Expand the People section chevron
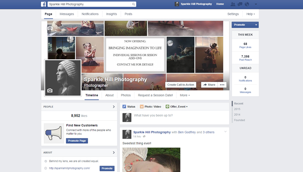This screenshot has width=303, height=172. pyautogui.click(x=114, y=106)
